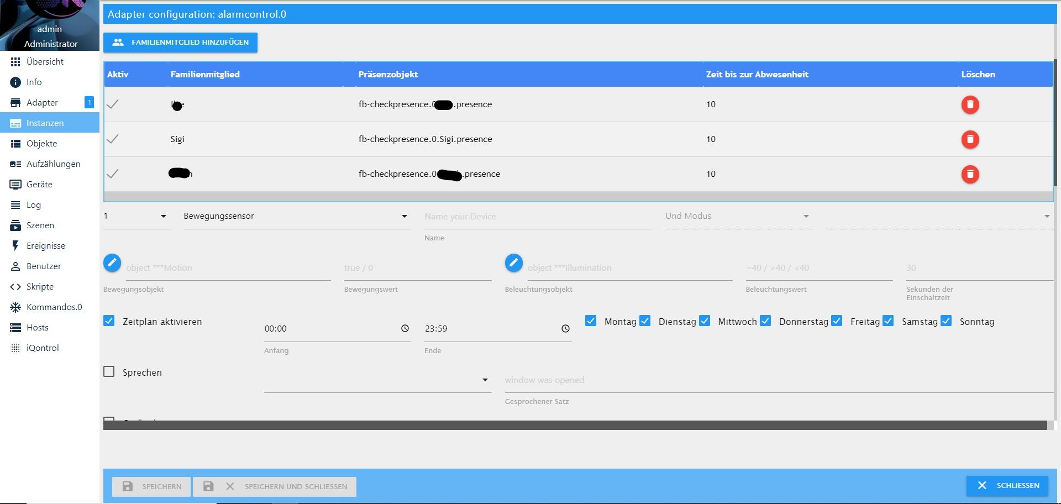Click the admin Administrator profile area
The height and width of the screenshot is (504, 1061).
coord(50,25)
